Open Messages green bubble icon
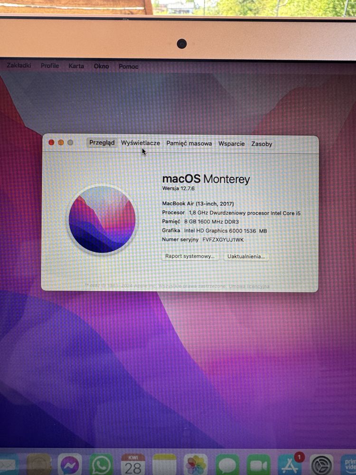This screenshot has width=356, height=475. [227, 465]
